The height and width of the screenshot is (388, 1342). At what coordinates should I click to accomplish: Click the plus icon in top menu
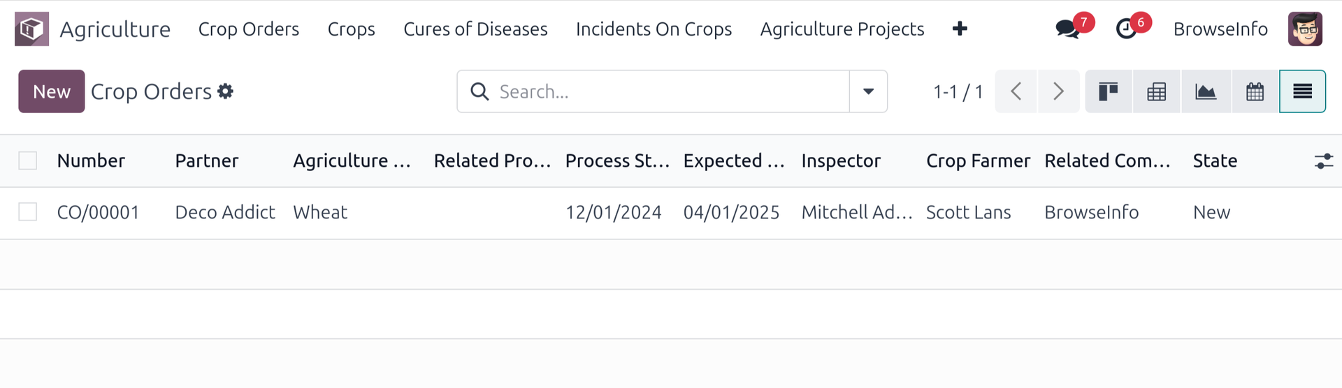pos(960,29)
